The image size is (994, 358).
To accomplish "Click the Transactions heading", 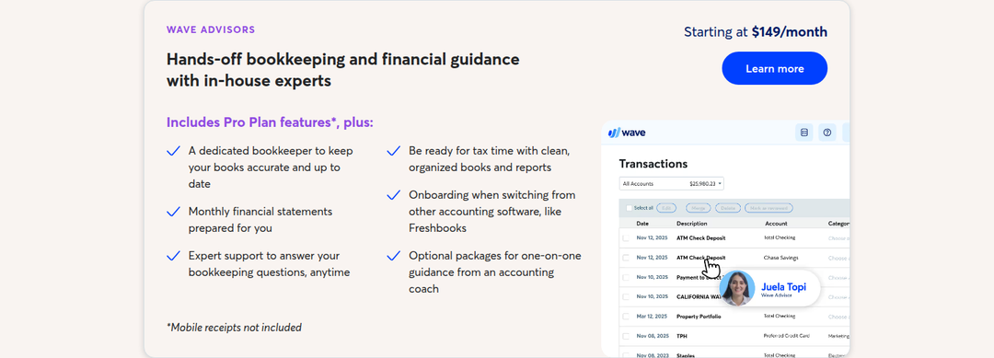I will (x=653, y=164).
